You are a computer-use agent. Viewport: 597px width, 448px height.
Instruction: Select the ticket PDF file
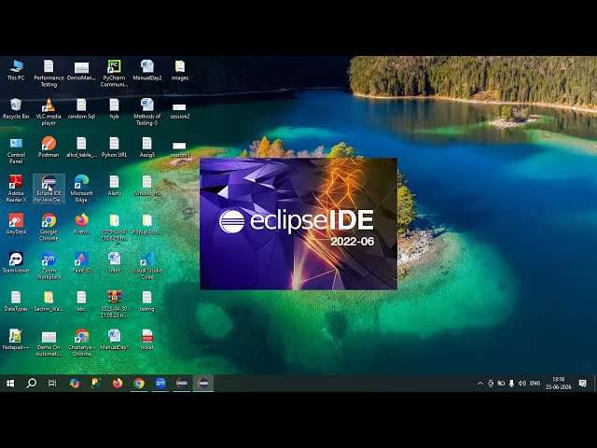[x=147, y=340]
